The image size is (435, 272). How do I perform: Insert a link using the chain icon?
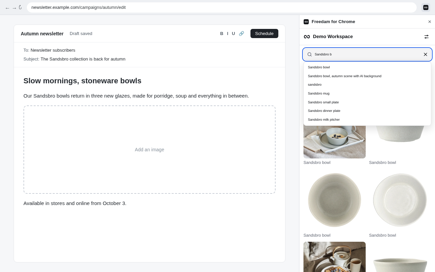[x=241, y=34]
